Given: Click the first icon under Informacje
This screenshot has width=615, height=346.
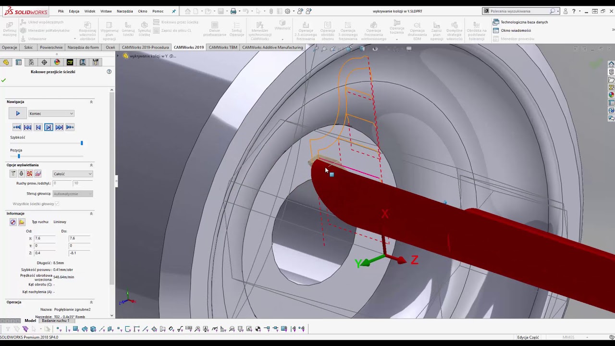Looking at the screenshot, I should (13, 222).
